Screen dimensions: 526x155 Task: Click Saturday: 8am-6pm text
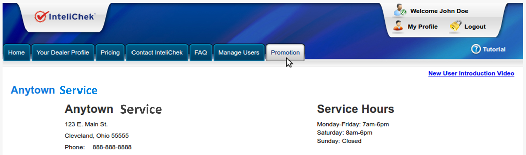tap(345, 133)
